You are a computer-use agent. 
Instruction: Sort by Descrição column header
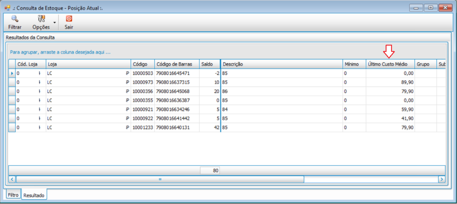coord(282,64)
